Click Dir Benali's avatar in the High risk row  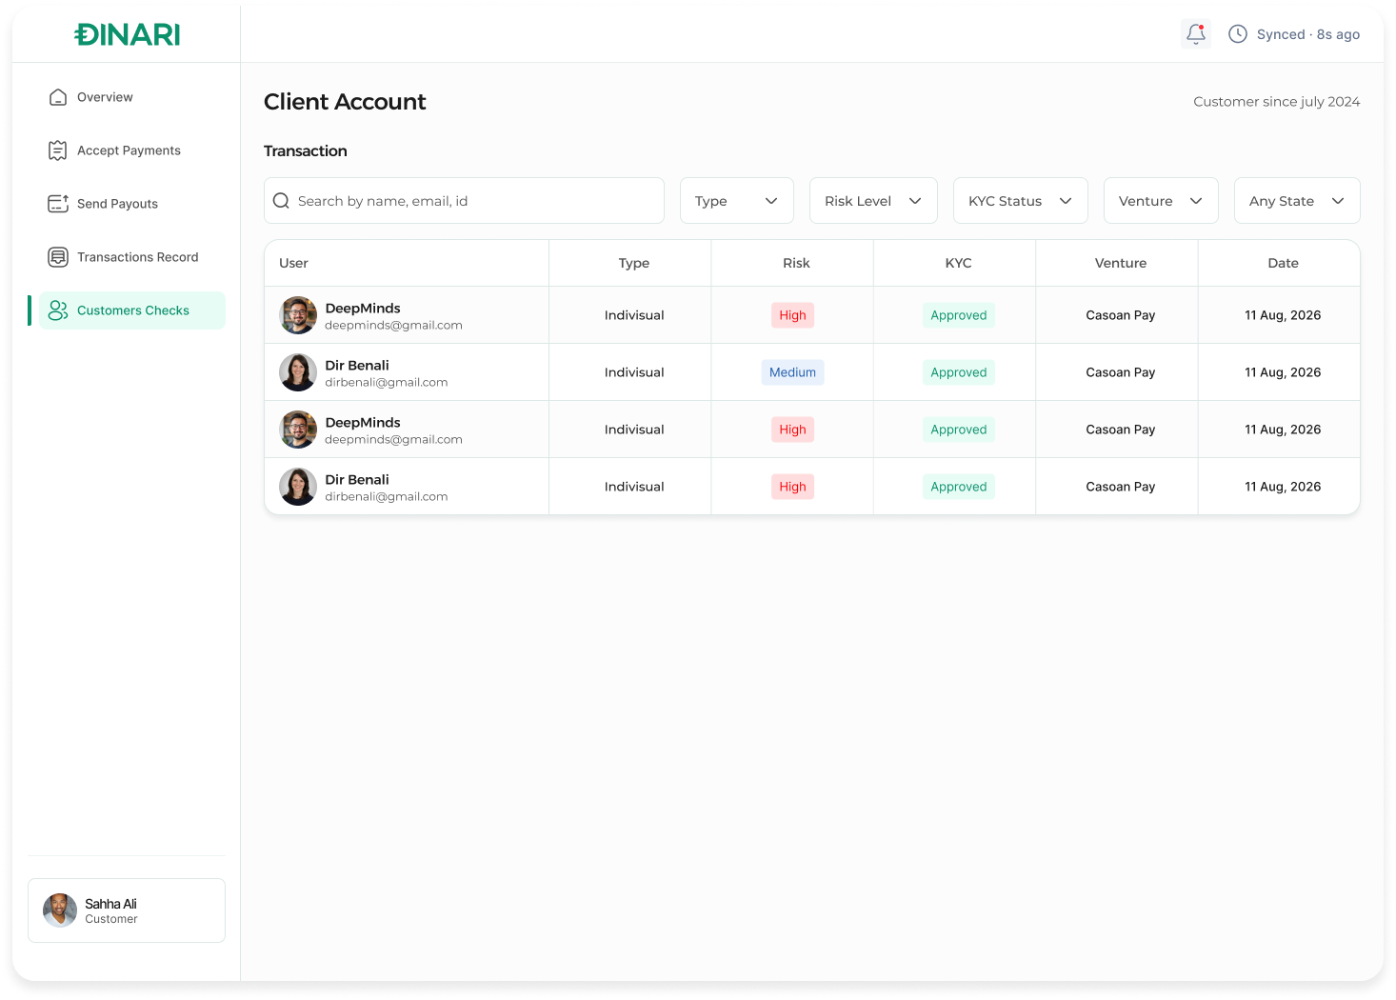[x=298, y=487]
